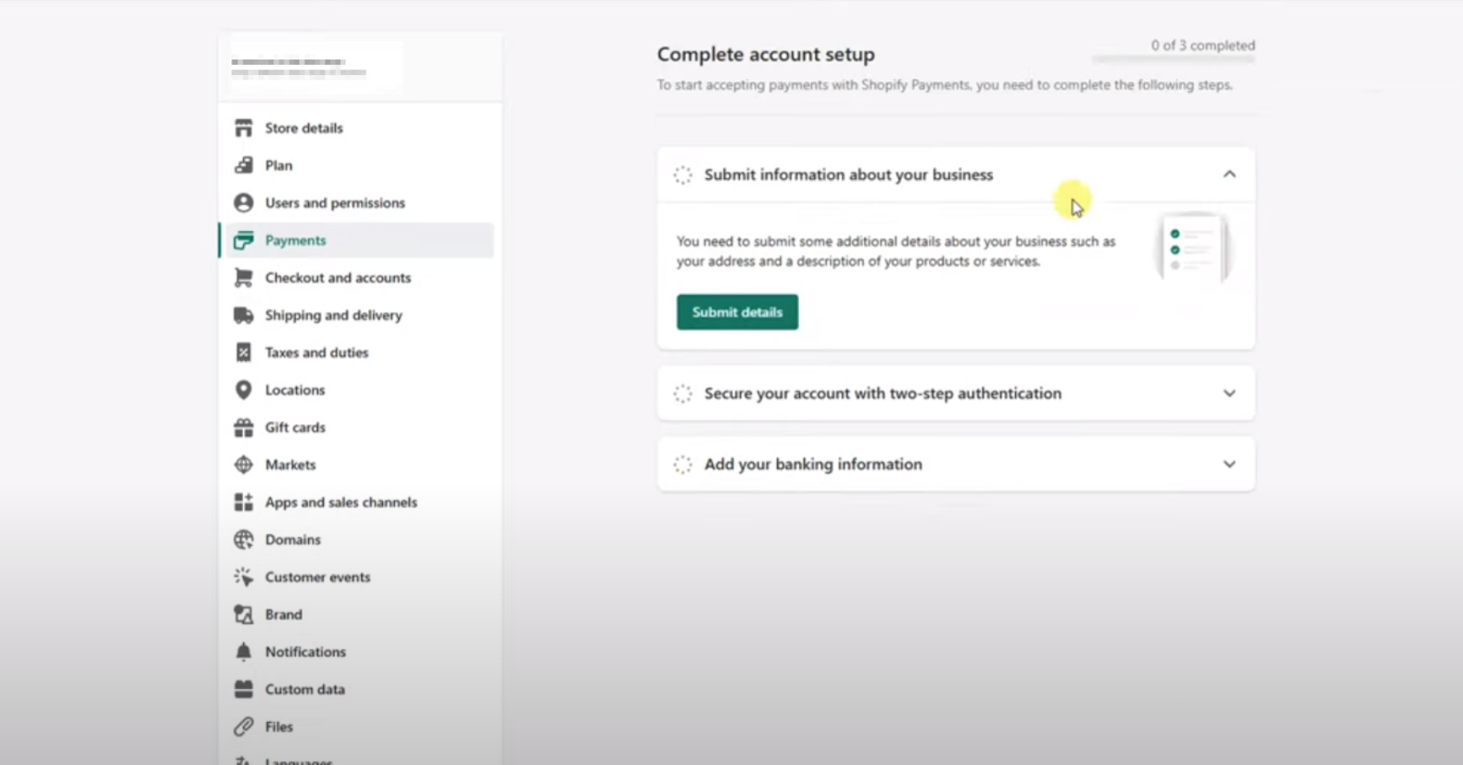Image resolution: width=1463 pixels, height=765 pixels.
Task: Click the banking information step status circle
Action: tap(683, 464)
